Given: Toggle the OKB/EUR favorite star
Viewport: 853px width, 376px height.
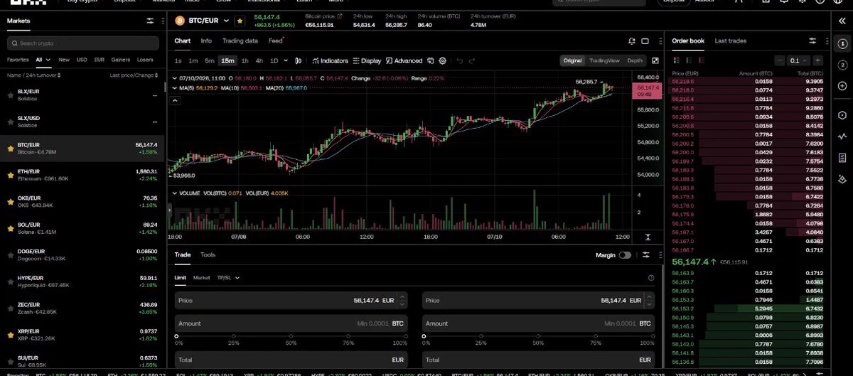Looking at the screenshot, I should pos(10,201).
